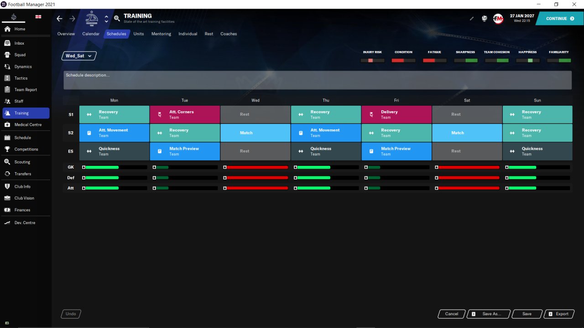Click the Training cones icon
The image size is (584, 328).
pos(7,113)
